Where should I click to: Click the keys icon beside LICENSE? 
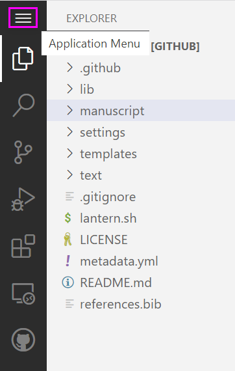pyautogui.click(x=68, y=240)
